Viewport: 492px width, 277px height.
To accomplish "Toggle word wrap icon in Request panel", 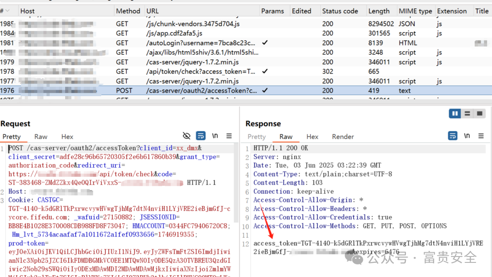I will (x=200, y=136).
